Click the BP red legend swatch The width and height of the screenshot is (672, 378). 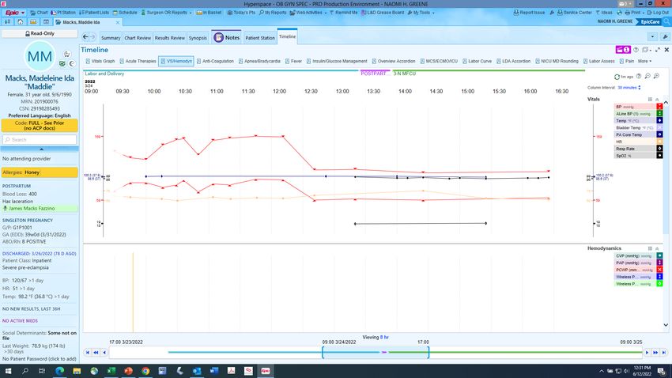click(659, 107)
